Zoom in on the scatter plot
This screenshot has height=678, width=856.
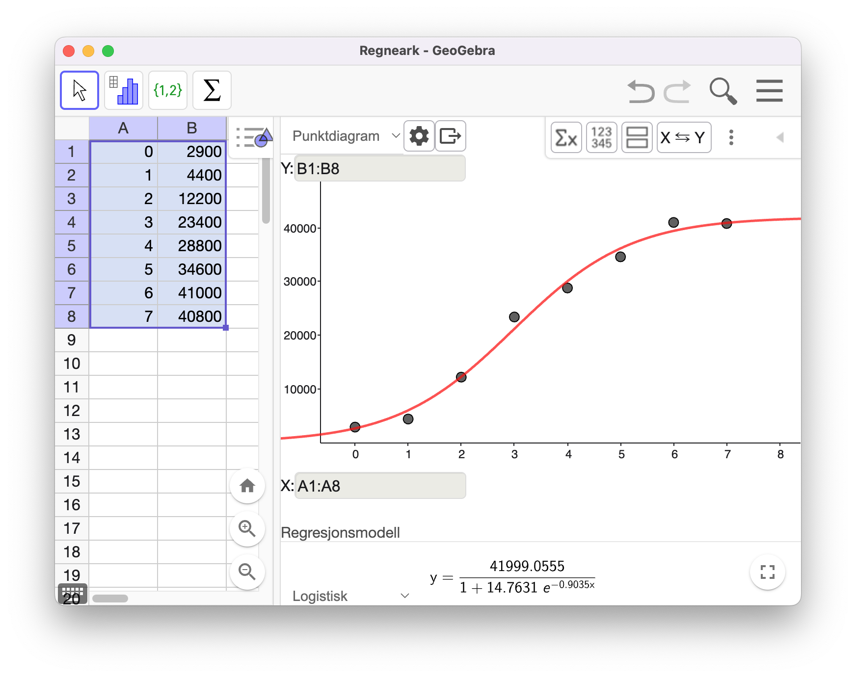coord(247,529)
